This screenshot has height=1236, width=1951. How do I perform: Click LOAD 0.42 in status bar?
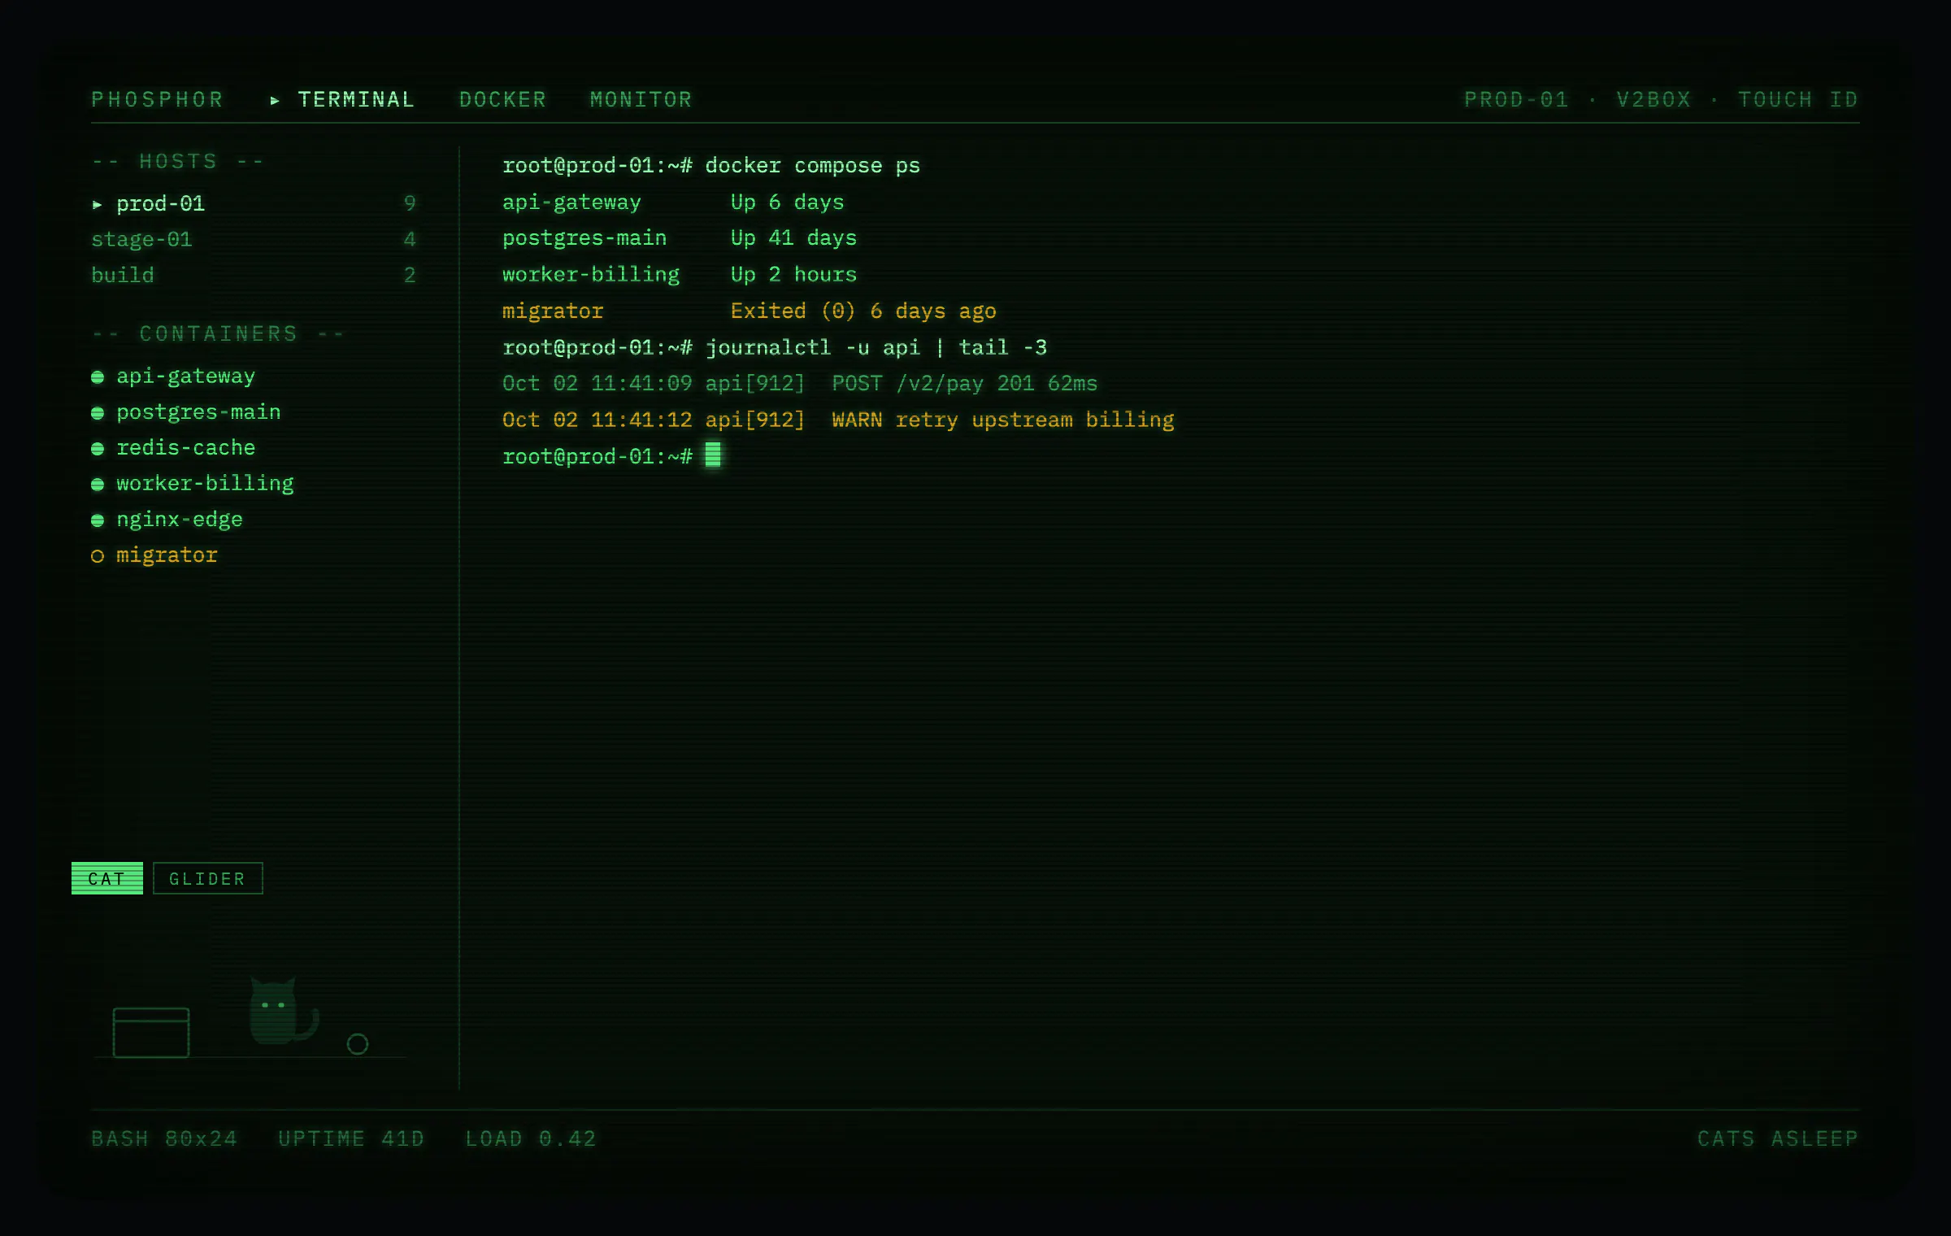531,1138
